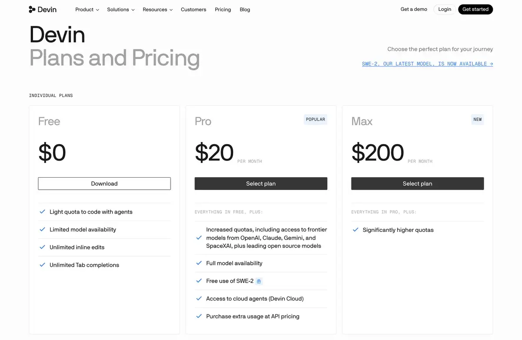Click the Devin logo icon
This screenshot has width=522, height=340.
pyautogui.click(x=32, y=10)
